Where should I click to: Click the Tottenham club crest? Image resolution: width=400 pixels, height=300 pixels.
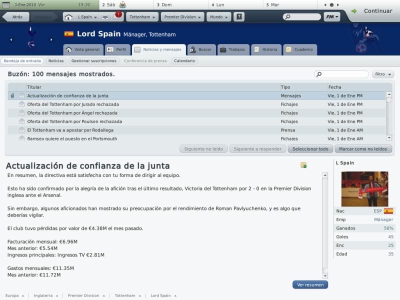point(31,37)
